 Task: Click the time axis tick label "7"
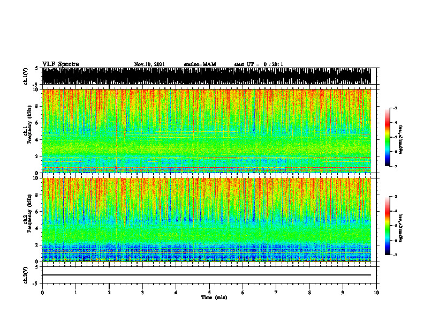276,293
